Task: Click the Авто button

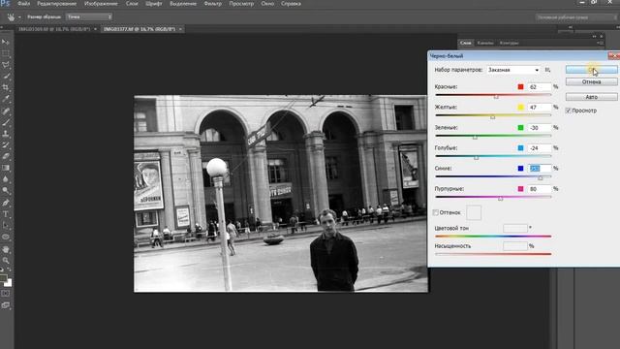Action: click(591, 97)
